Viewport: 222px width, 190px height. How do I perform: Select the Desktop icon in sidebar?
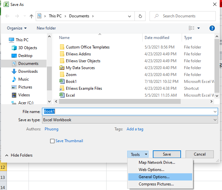coord(14,56)
